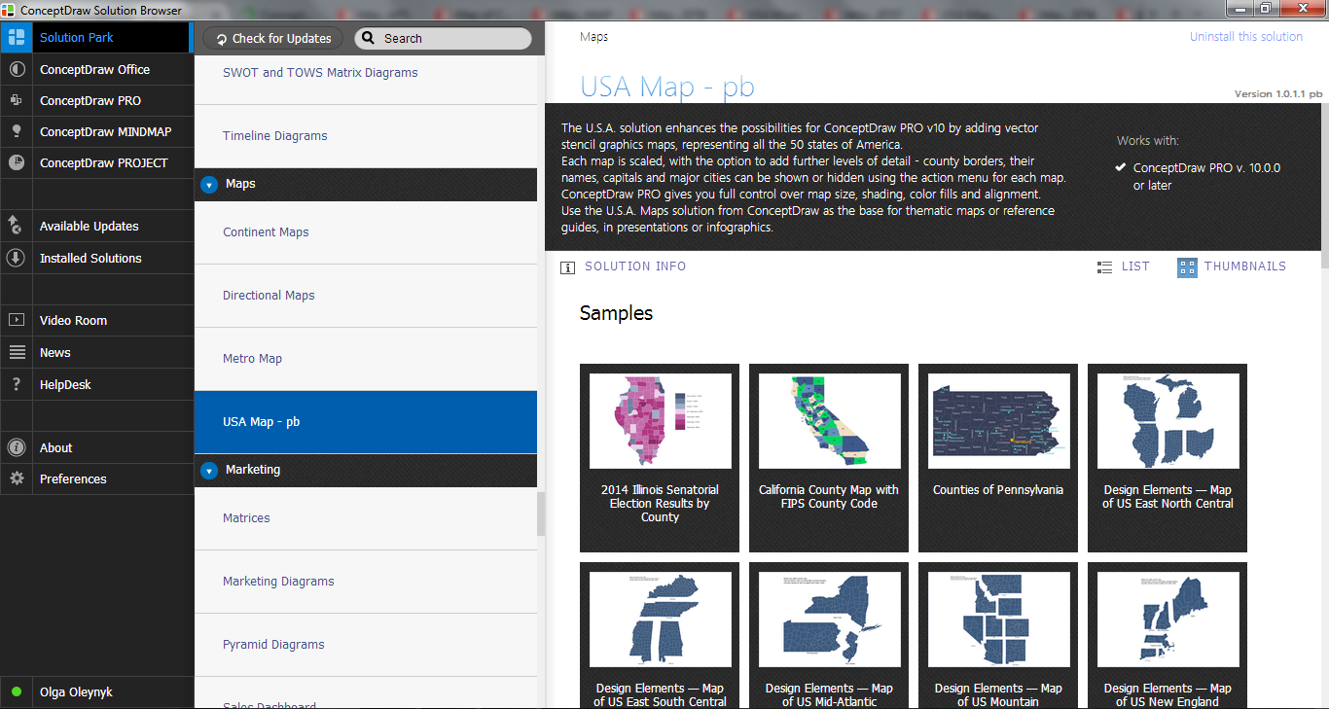The width and height of the screenshot is (1329, 709).
Task: Open Map of US Mountain sample
Action: pyautogui.click(x=998, y=635)
